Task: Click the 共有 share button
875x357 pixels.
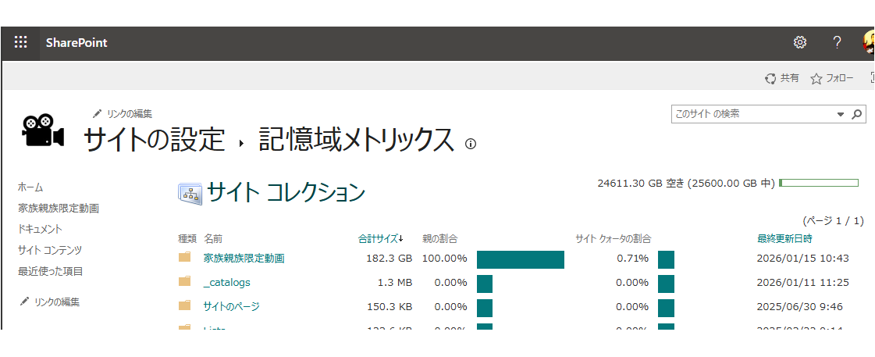Action: point(782,78)
